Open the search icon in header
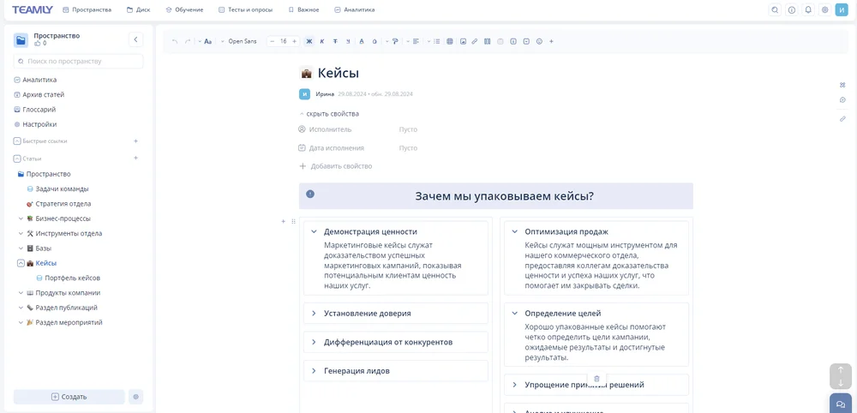Screen dimensions: 857x413 click(775, 9)
